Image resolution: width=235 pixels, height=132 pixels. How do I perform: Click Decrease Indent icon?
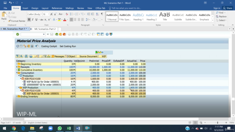tap(88, 14)
